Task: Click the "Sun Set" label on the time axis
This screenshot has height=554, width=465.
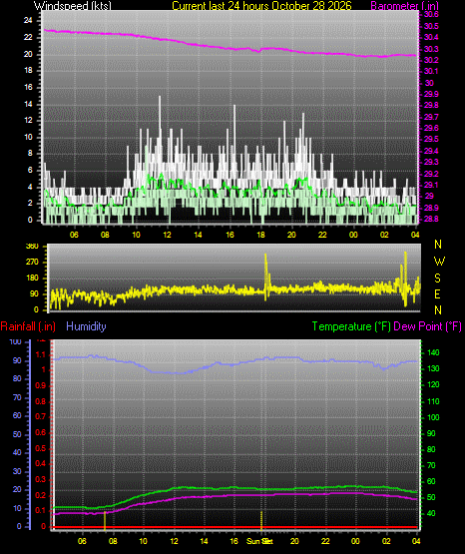Action: (x=259, y=541)
